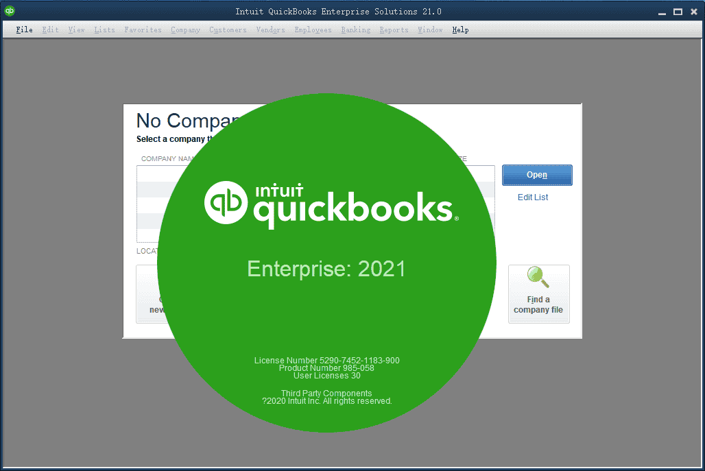
Task: Open the Company menu
Action: (x=185, y=29)
